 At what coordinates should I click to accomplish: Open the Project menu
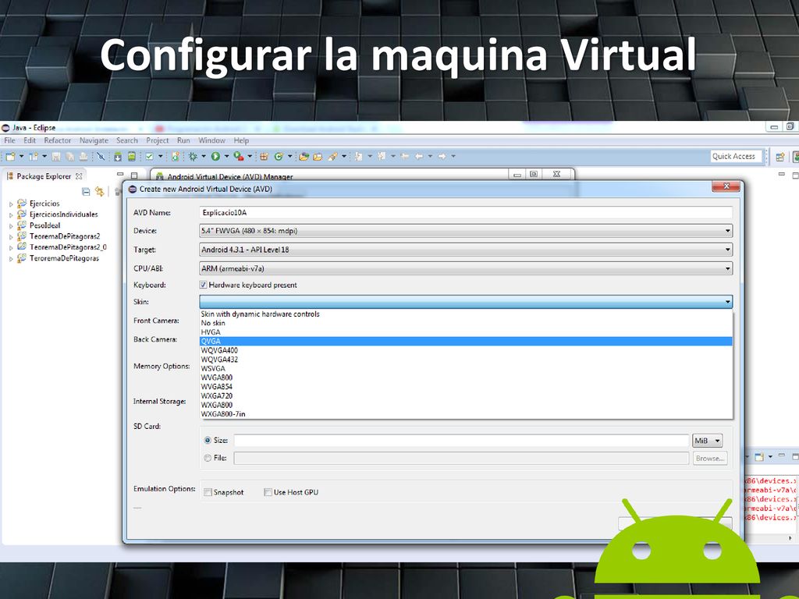[x=158, y=140]
